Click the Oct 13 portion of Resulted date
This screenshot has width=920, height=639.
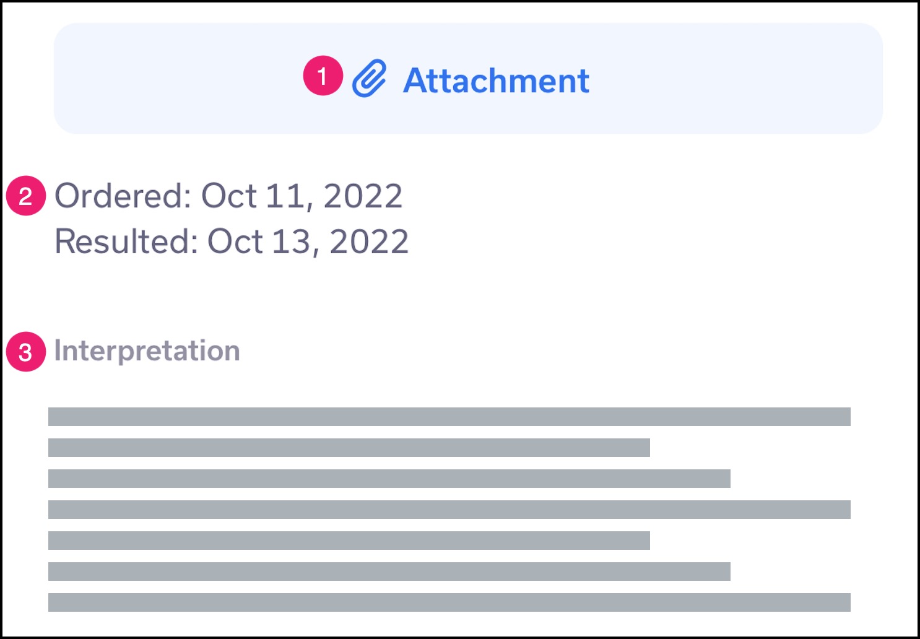259,241
